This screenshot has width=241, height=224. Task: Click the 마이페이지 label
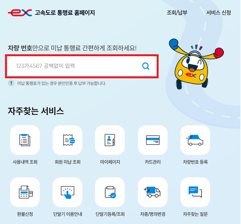pos(110,162)
